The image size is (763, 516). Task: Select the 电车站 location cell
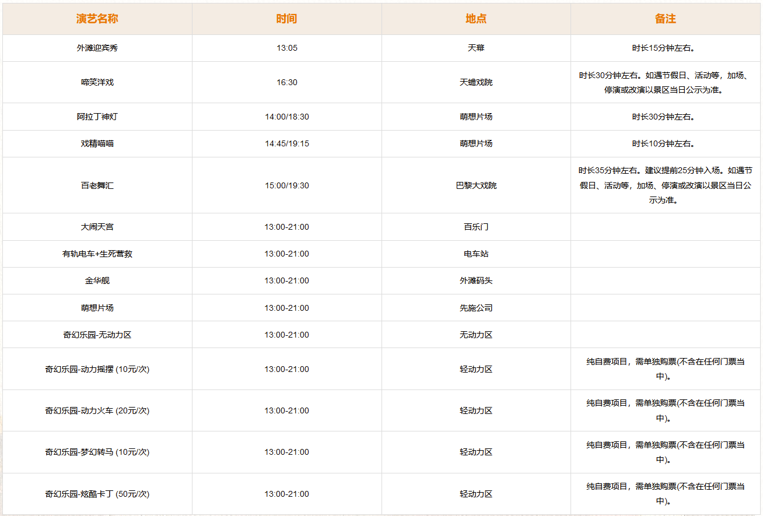coord(476,254)
